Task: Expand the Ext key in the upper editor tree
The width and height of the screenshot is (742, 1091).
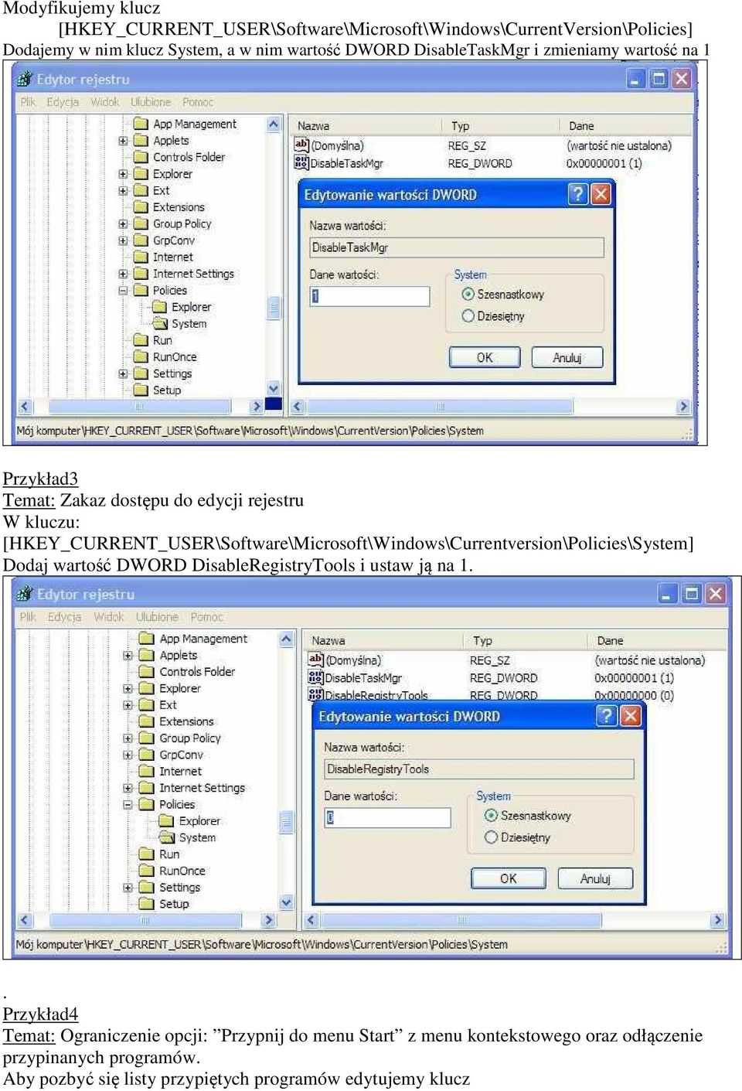Action: [x=123, y=190]
